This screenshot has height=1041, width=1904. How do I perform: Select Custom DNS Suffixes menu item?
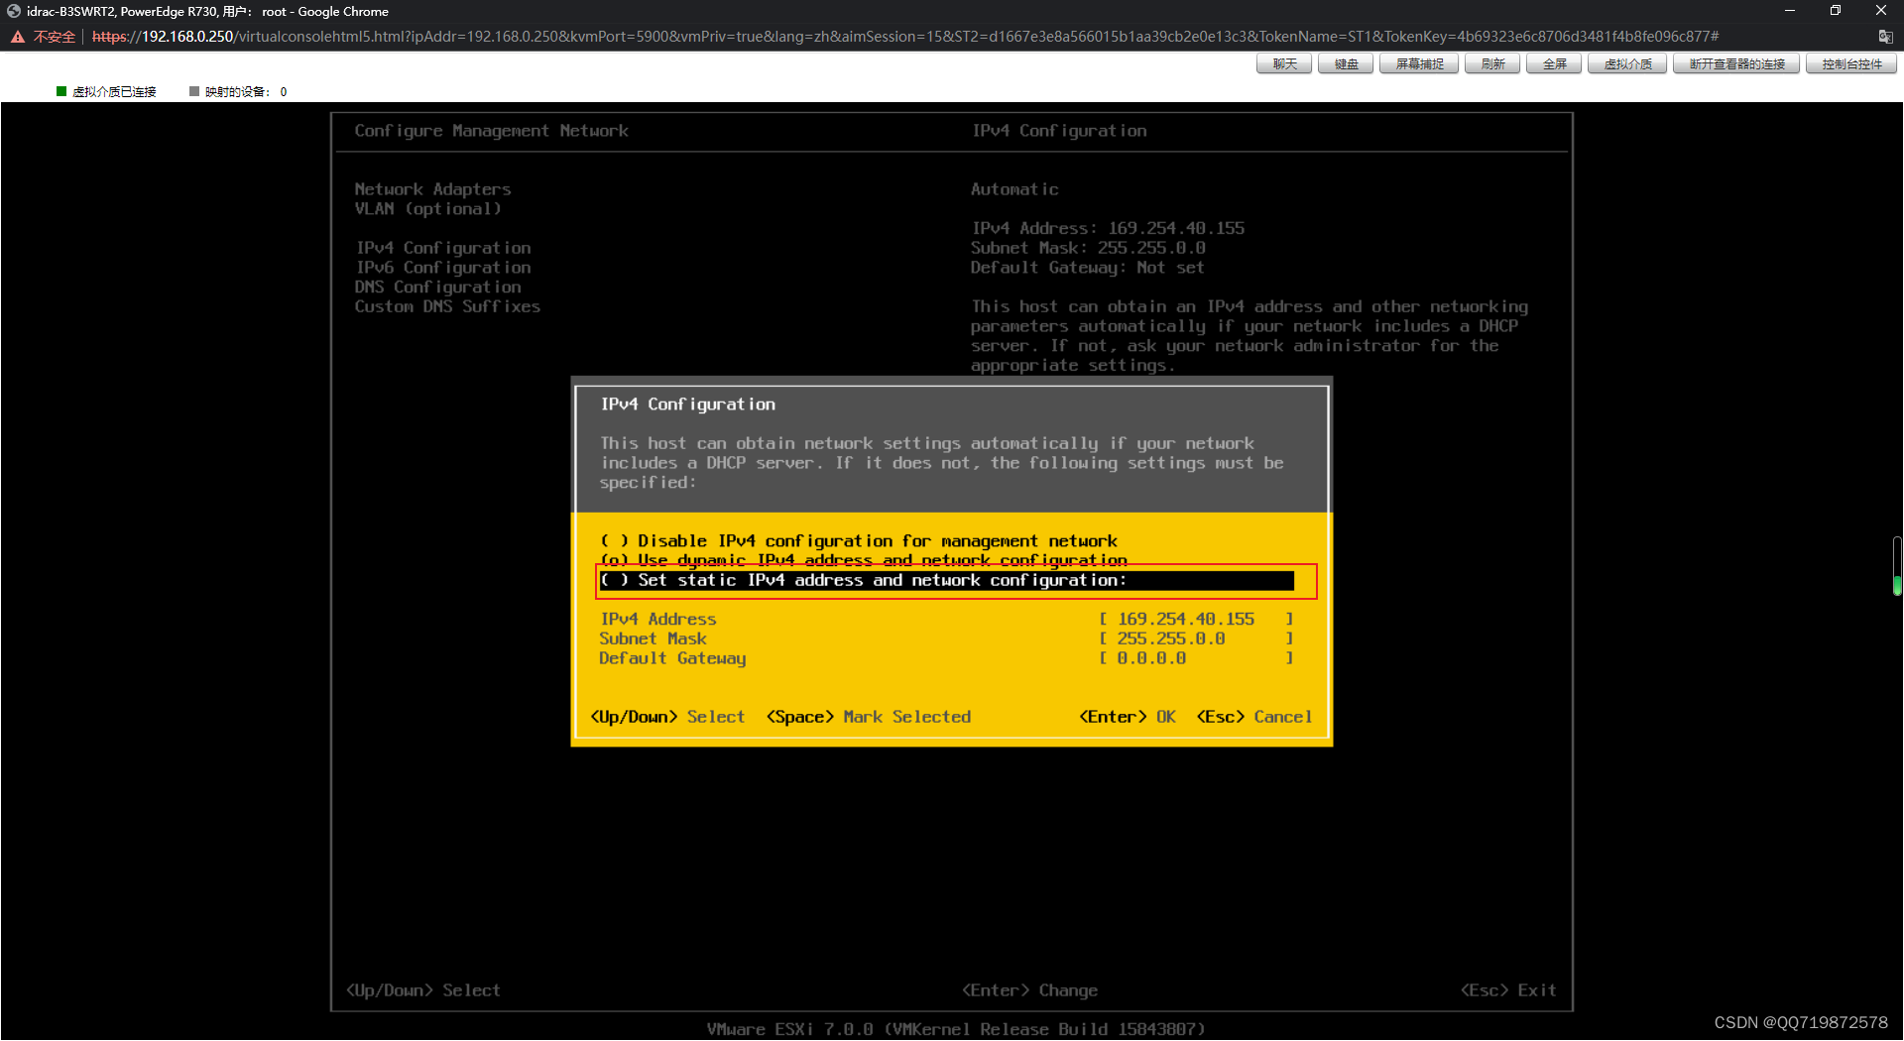447,307
